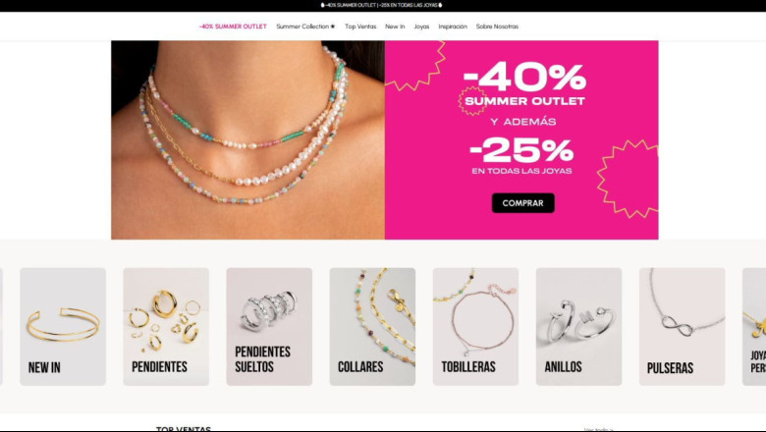
Task: Click the -40% Summer Outlet banner headline
Action: click(x=524, y=85)
